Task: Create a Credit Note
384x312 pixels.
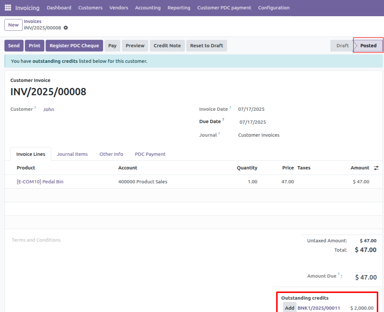Action: point(167,46)
